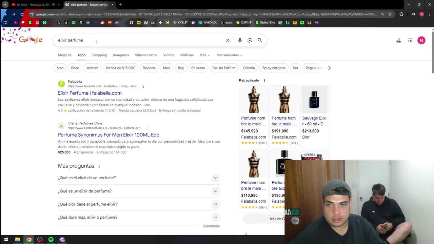Open options dots beside Patrocinado
This screenshot has height=244, width=434.
click(264, 80)
